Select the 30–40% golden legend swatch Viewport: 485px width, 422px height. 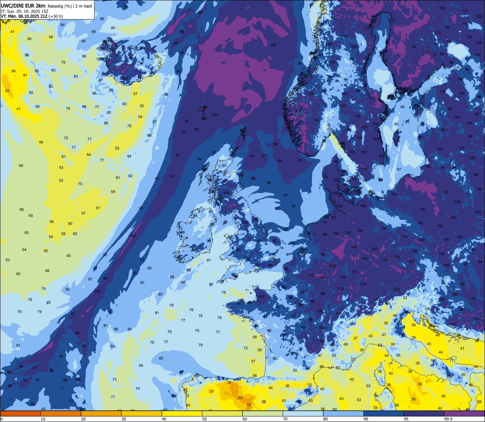click(141, 413)
